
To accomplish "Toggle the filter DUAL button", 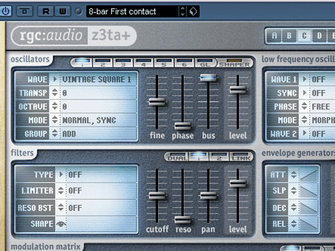I will tap(177, 157).
